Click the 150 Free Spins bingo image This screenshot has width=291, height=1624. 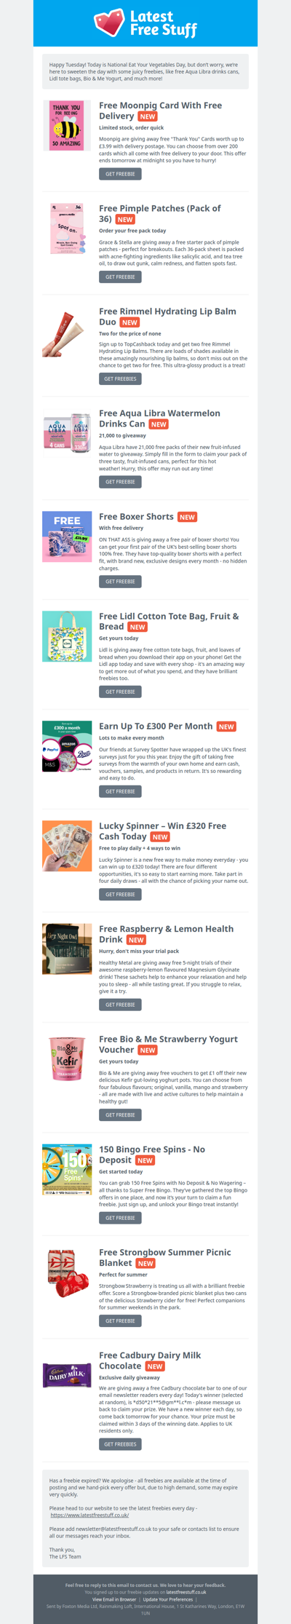tap(67, 1170)
